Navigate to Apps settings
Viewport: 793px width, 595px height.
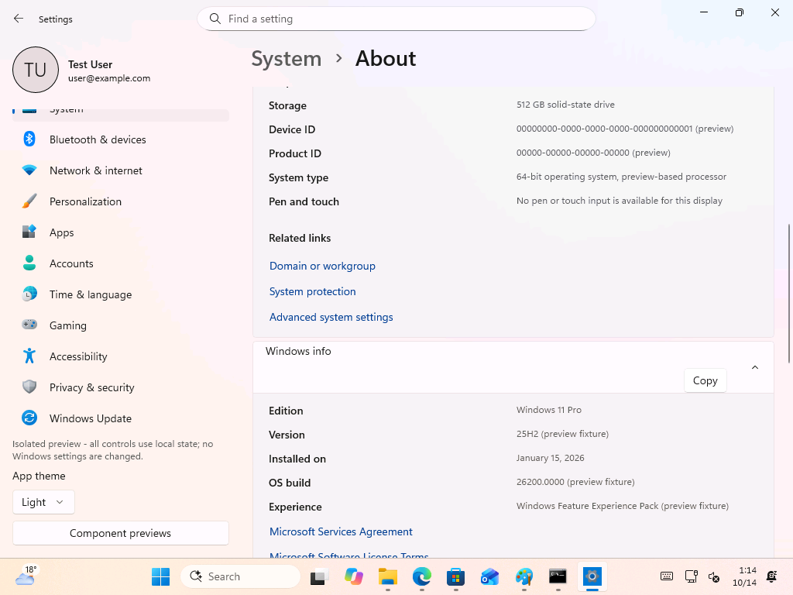click(120, 232)
